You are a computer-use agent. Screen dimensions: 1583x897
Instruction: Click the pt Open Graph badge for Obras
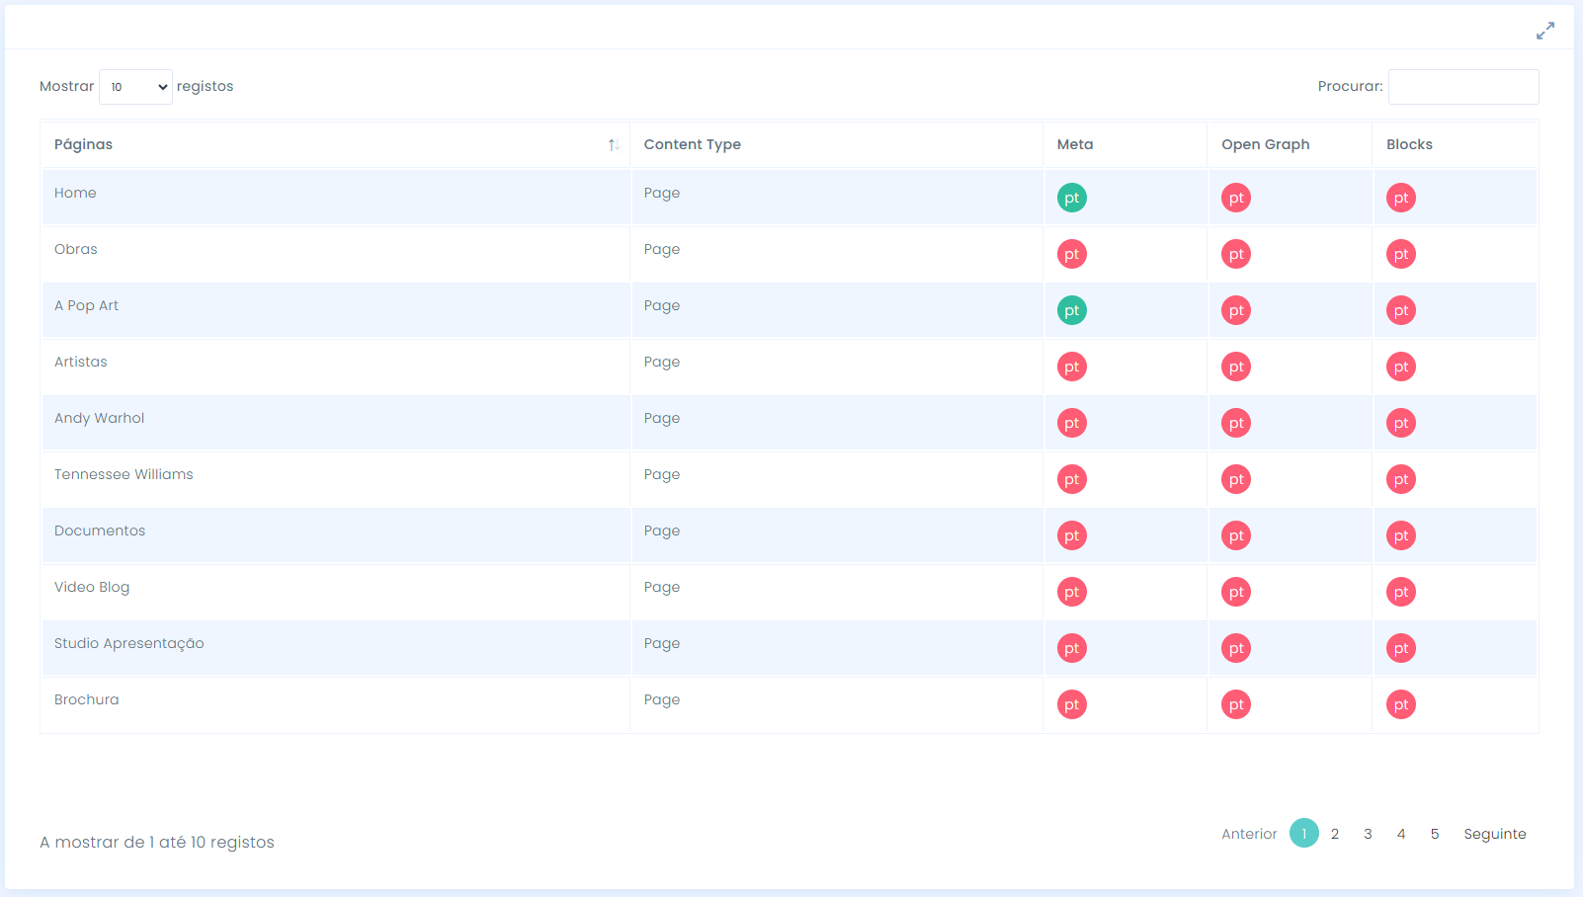tap(1236, 254)
